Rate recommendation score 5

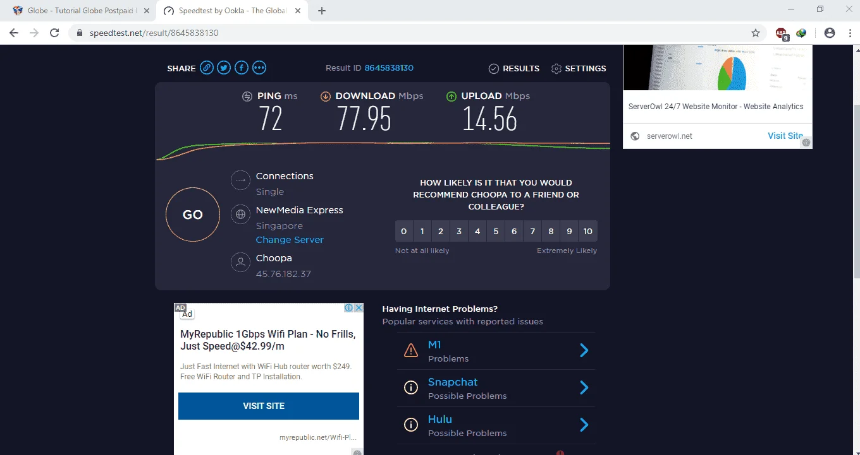point(496,232)
